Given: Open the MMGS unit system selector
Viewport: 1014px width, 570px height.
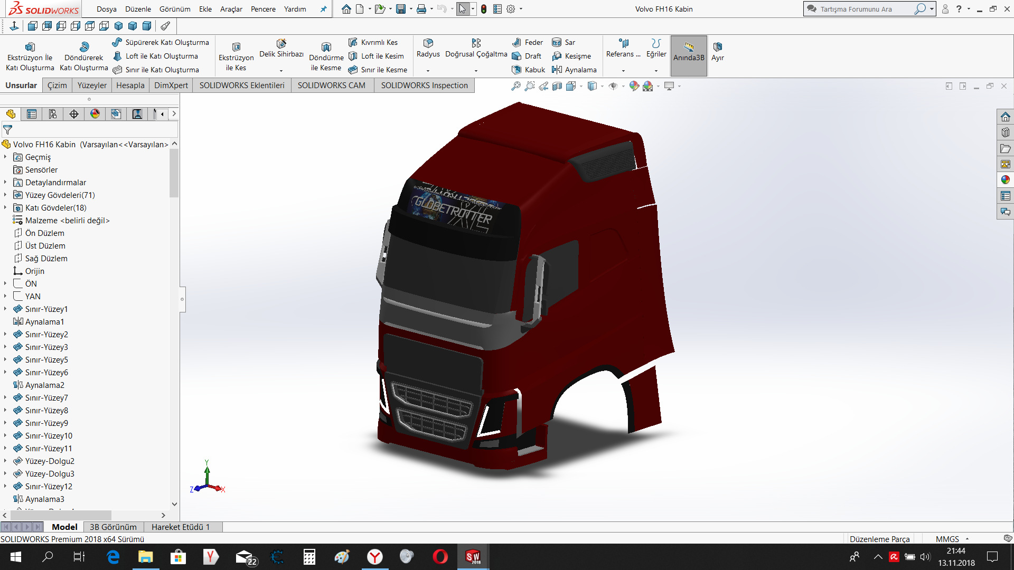Looking at the screenshot, I should tap(952, 539).
